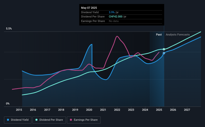The width and height of the screenshot is (205, 127).
Task: Toggle the Dividend Yield legend button
Action: pyautogui.click(x=18, y=120)
